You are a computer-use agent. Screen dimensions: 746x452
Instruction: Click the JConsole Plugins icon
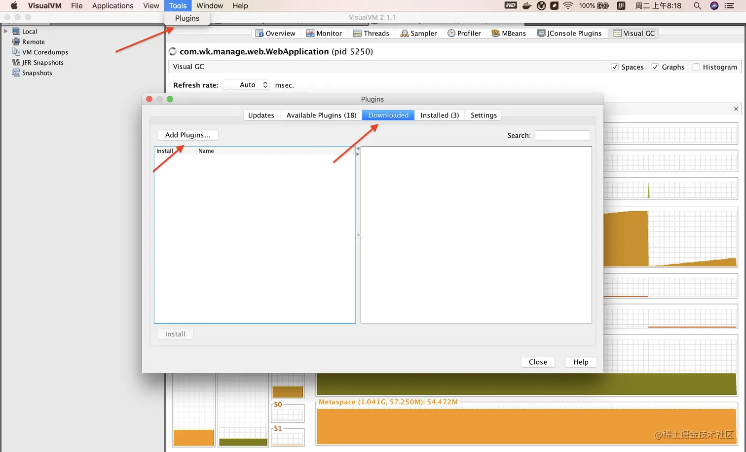coord(541,33)
